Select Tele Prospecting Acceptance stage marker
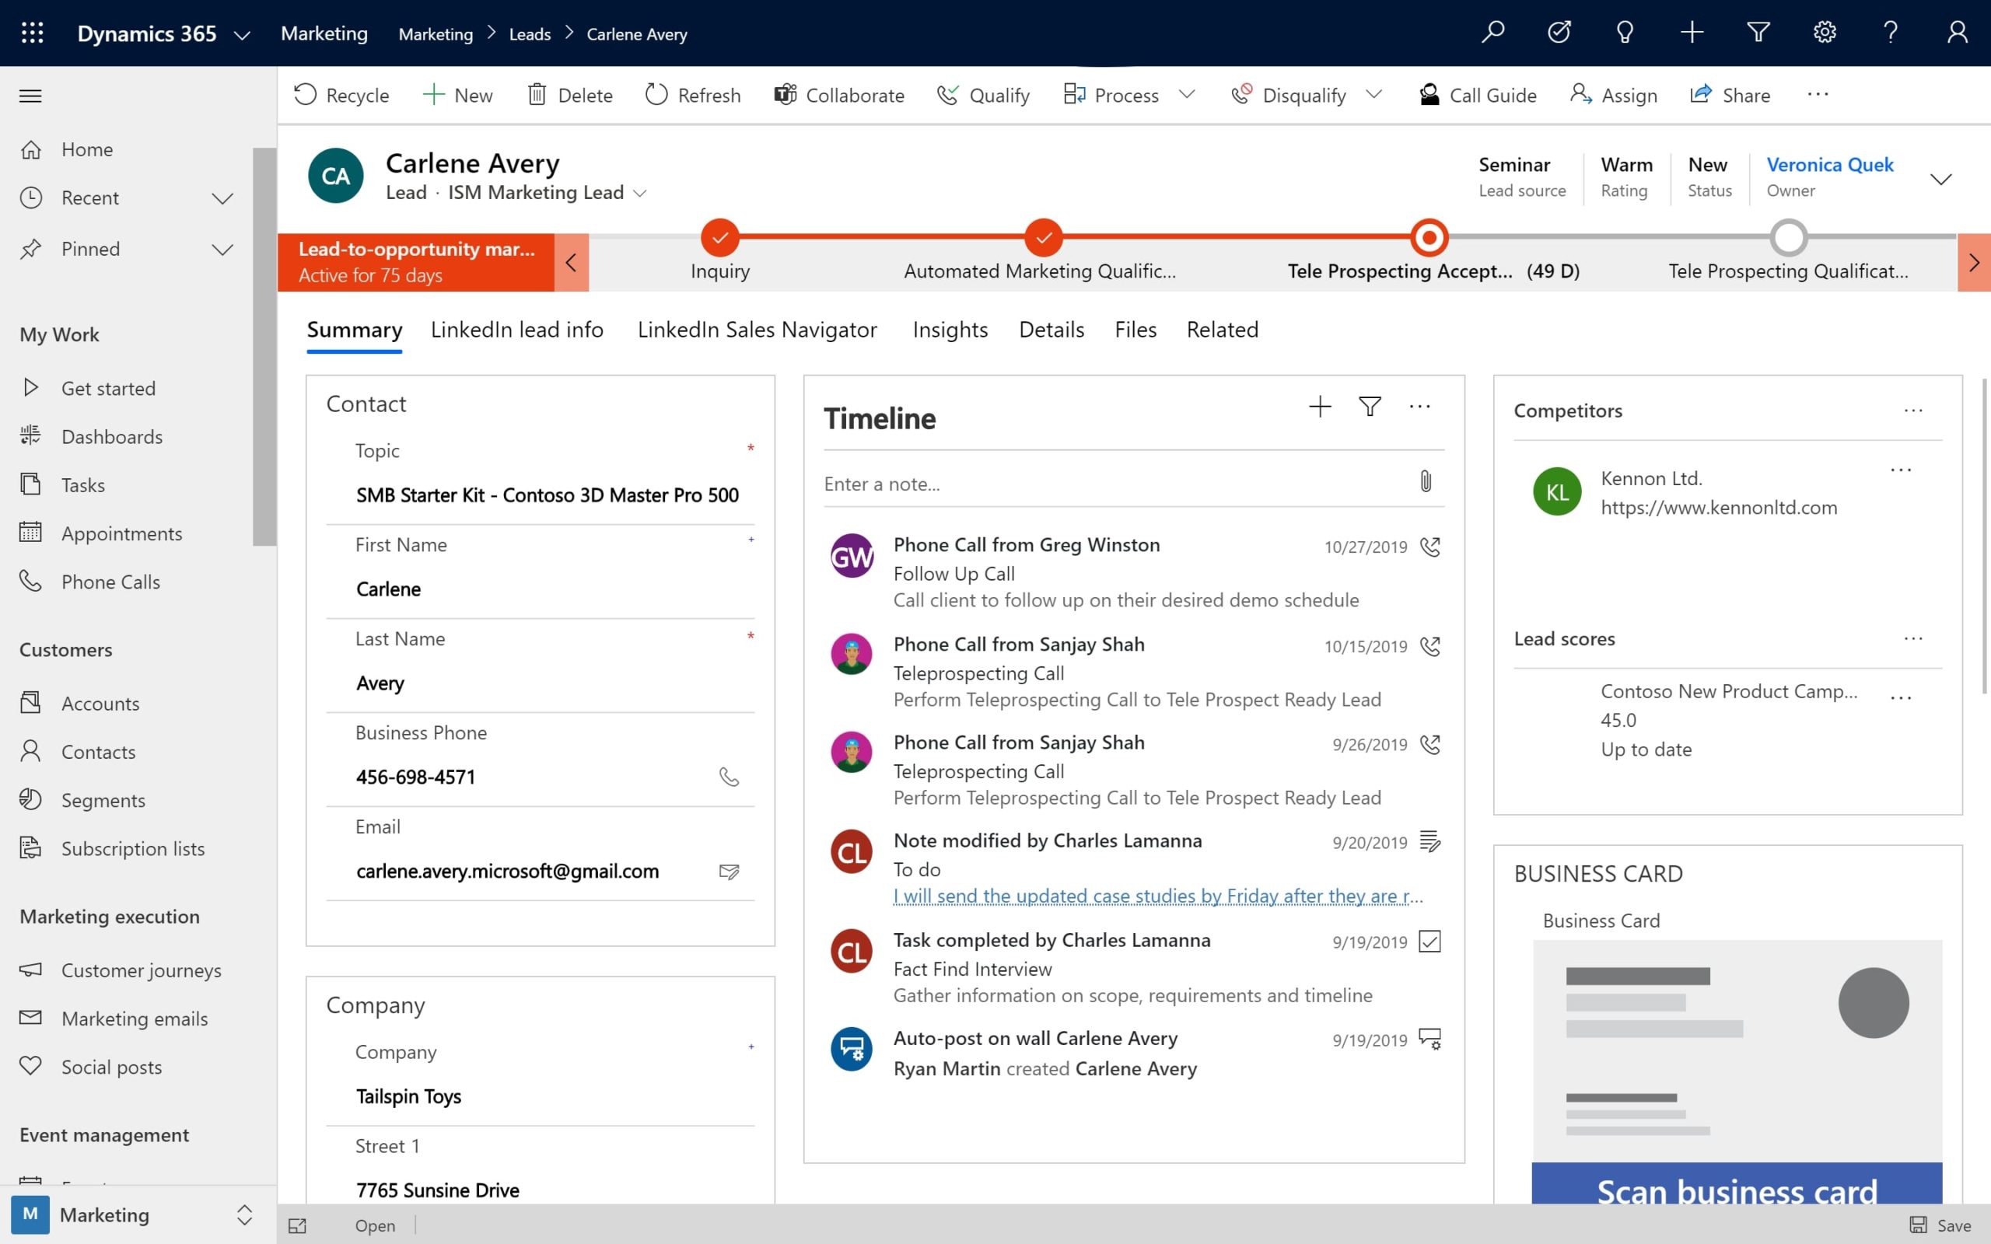The image size is (1991, 1244). 1429,238
